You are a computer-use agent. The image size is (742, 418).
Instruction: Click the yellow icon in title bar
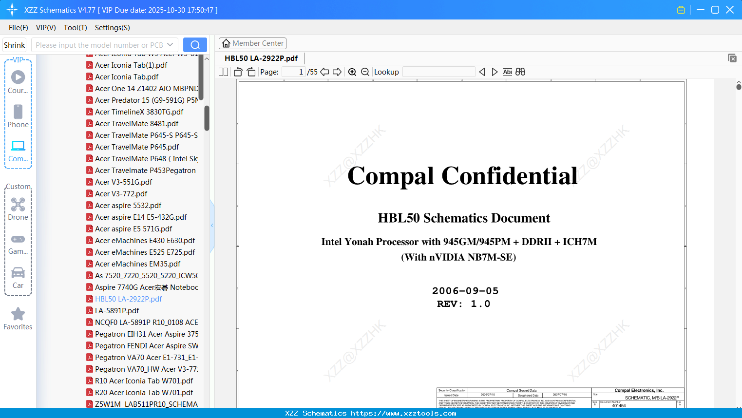[x=681, y=10]
